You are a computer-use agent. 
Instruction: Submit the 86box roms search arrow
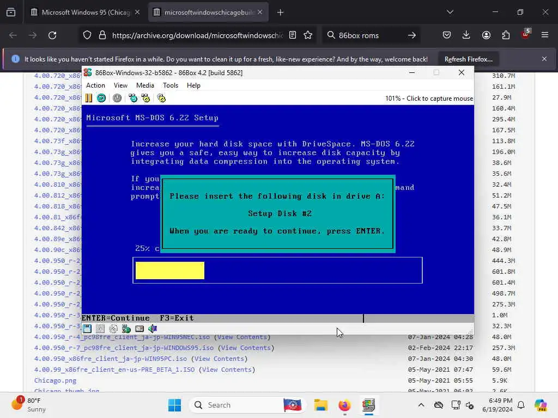[x=412, y=35]
